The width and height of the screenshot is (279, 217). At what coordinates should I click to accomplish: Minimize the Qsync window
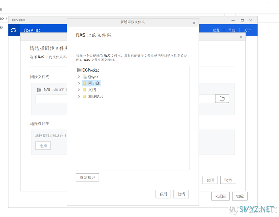click(233, 20)
